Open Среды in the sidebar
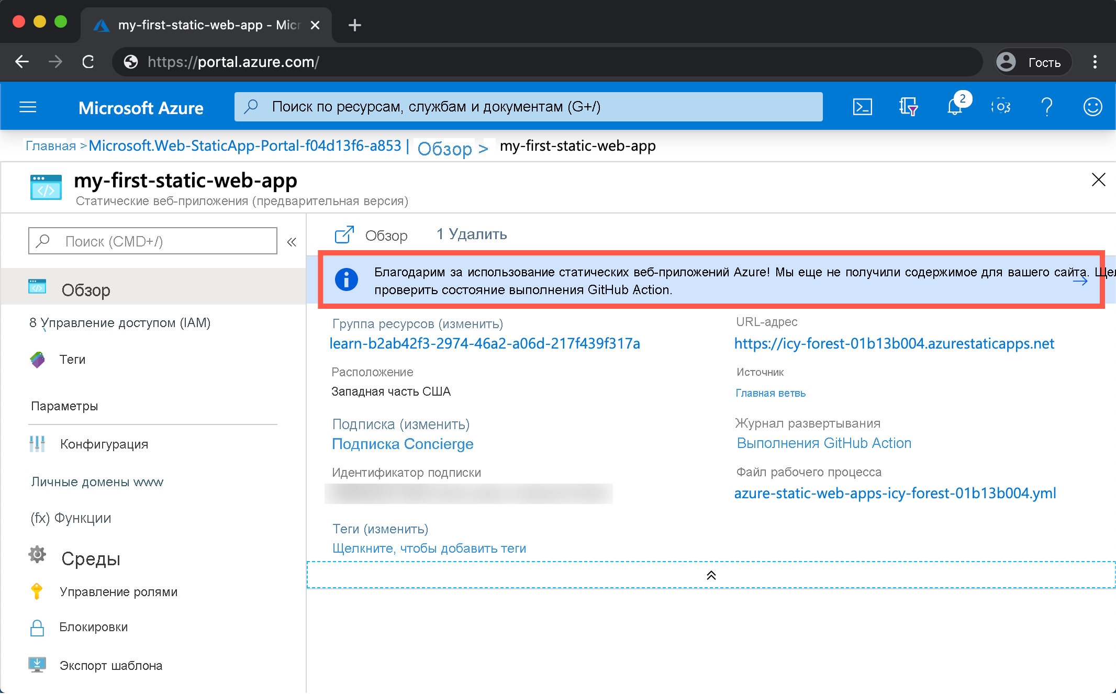1116x694 pixels. 91,559
